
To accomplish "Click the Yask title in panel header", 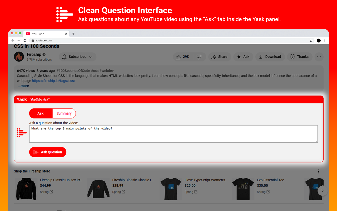I will (22, 99).
